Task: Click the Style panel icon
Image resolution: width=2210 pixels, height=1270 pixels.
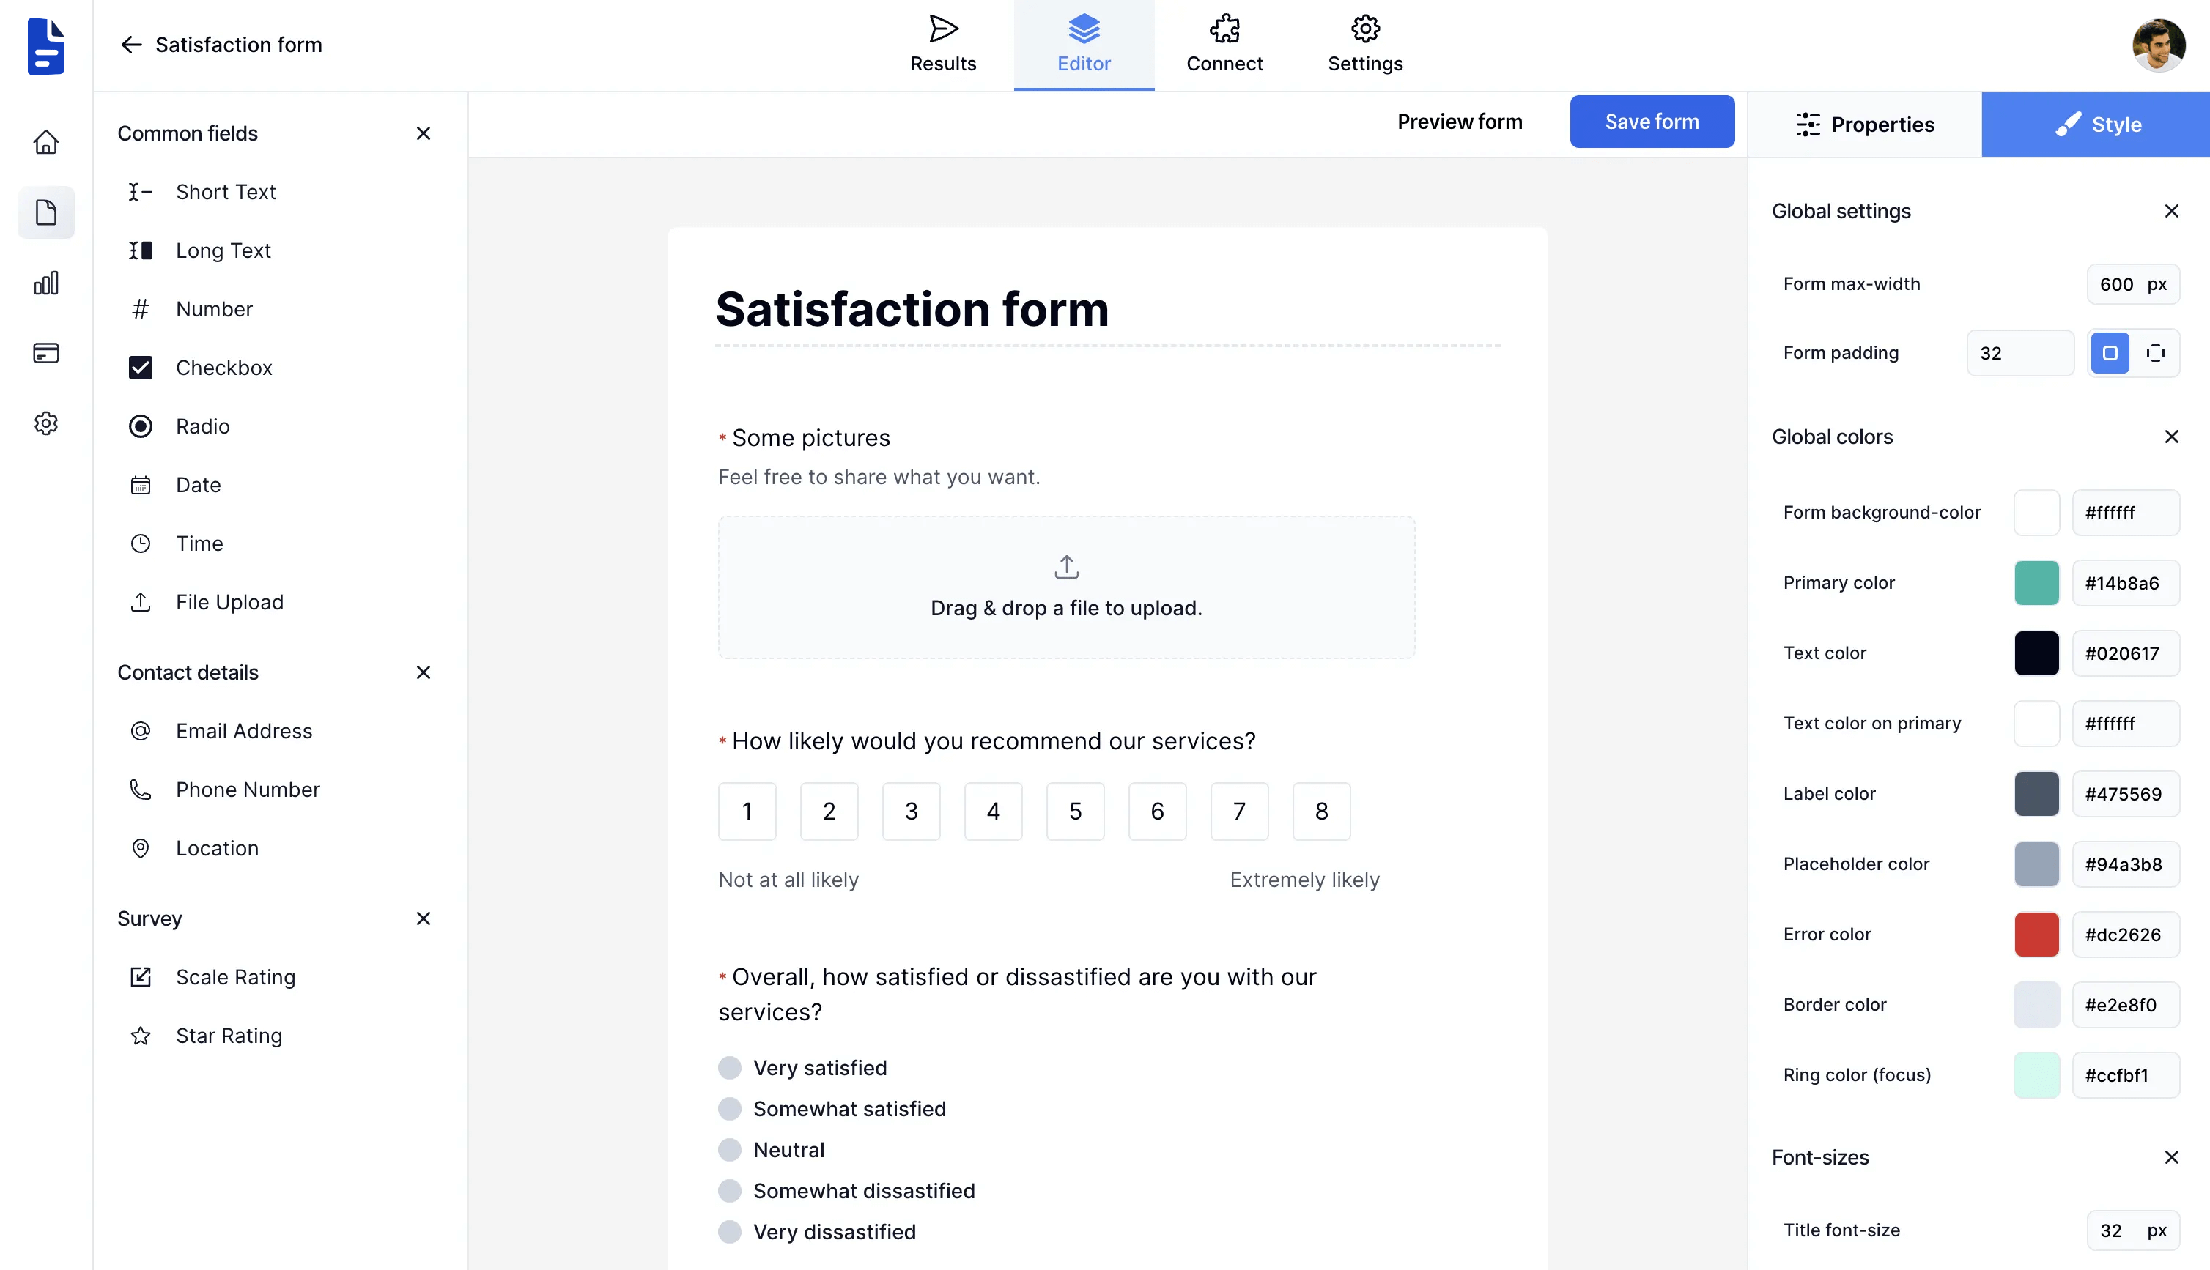Action: pyautogui.click(x=2067, y=123)
